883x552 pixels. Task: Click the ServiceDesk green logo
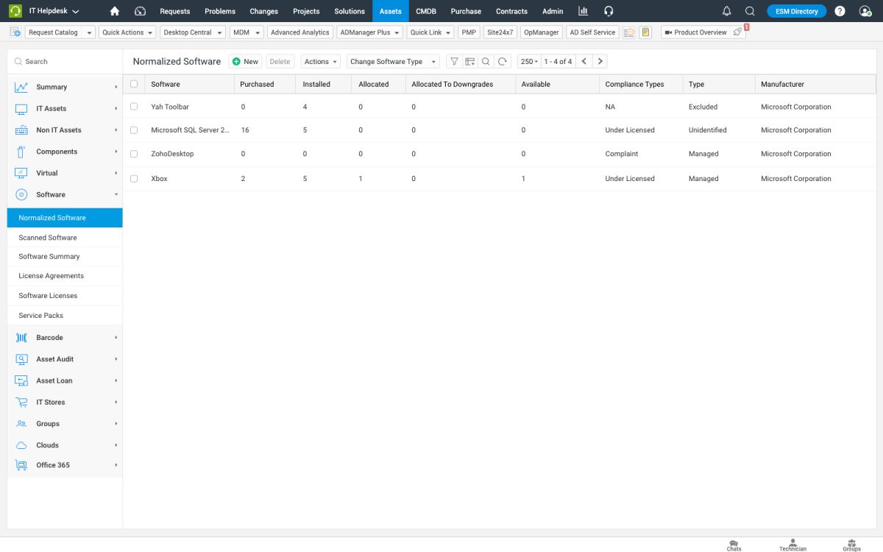pyautogui.click(x=14, y=11)
